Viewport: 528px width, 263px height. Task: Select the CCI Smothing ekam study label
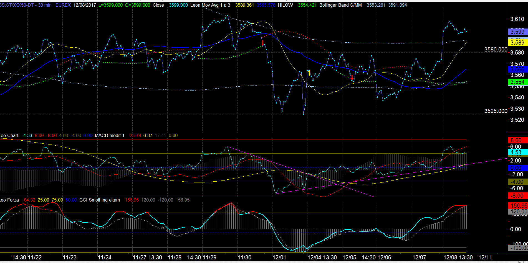point(100,200)
